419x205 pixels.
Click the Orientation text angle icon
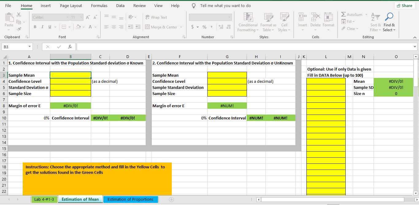130,17
